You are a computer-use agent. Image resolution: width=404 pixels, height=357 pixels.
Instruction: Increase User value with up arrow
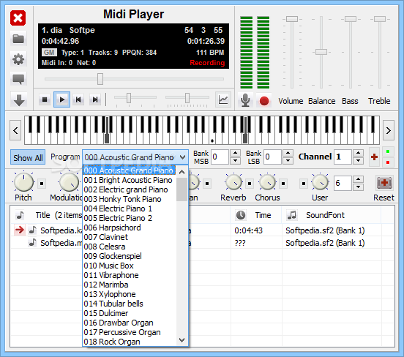point(358,179)
